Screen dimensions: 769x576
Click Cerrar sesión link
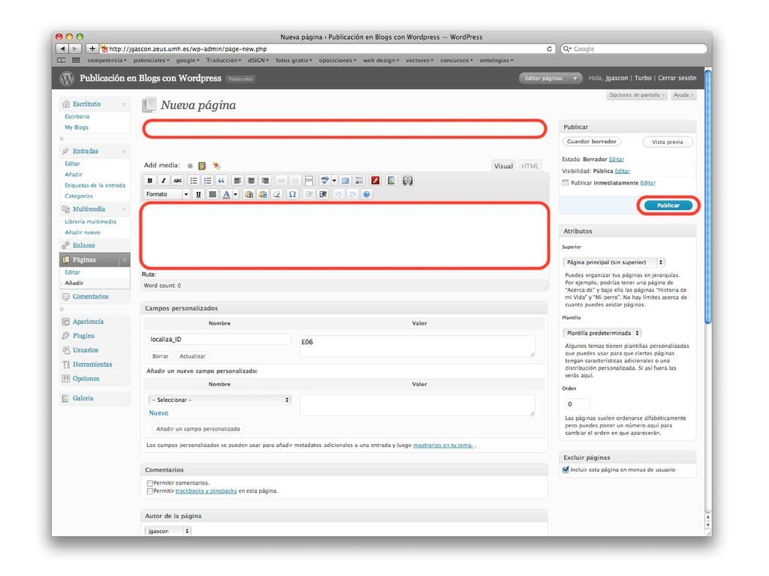point(677,78)
